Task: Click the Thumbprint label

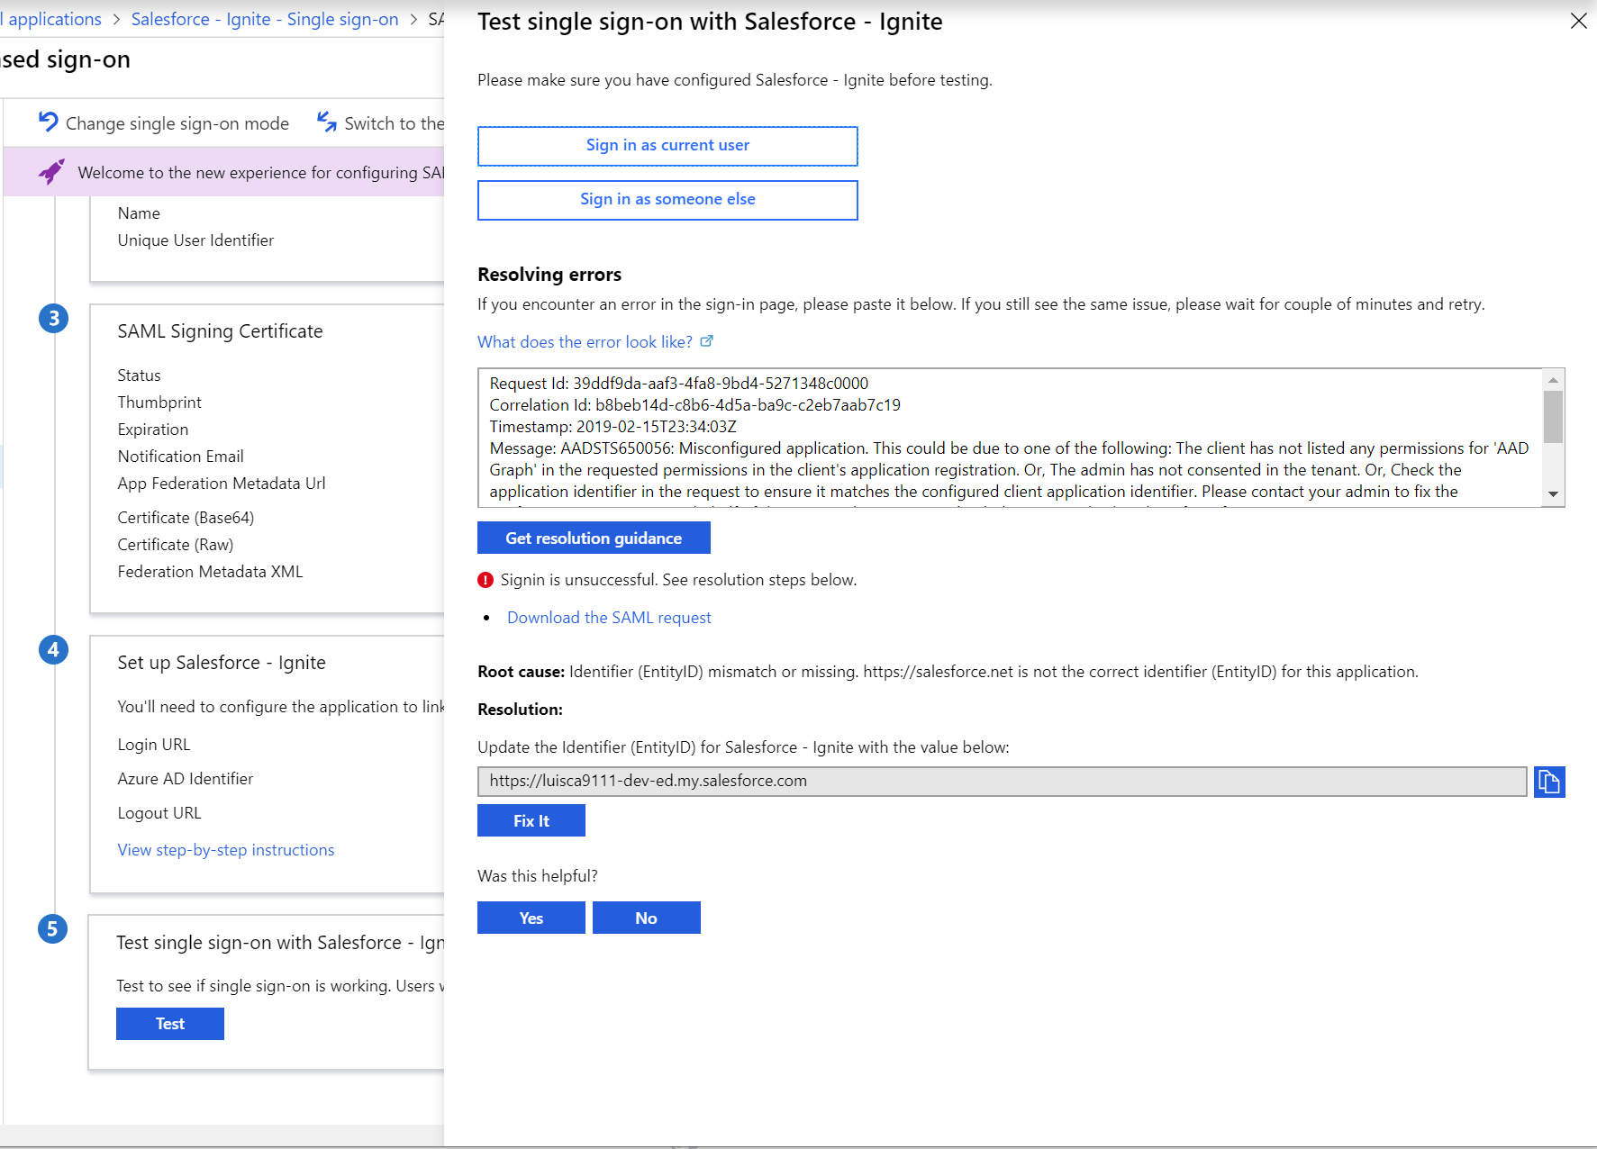Action: (159, 403)
